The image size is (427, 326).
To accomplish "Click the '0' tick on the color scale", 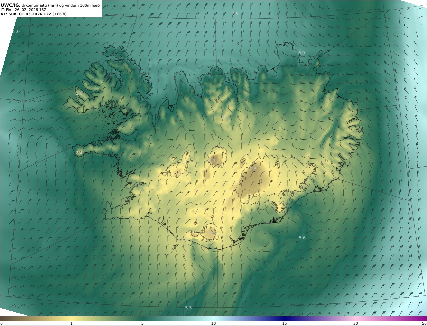I will click(1, 323).
